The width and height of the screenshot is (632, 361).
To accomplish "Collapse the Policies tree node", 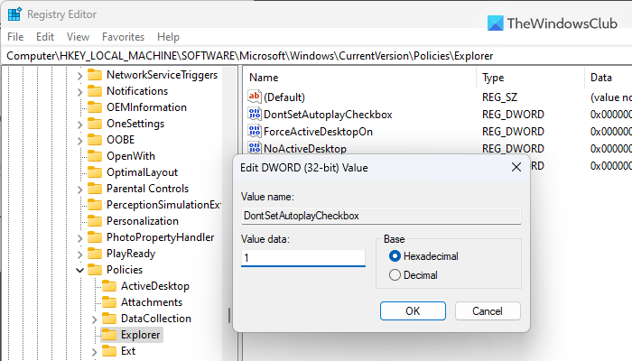I will click(79, 270).
